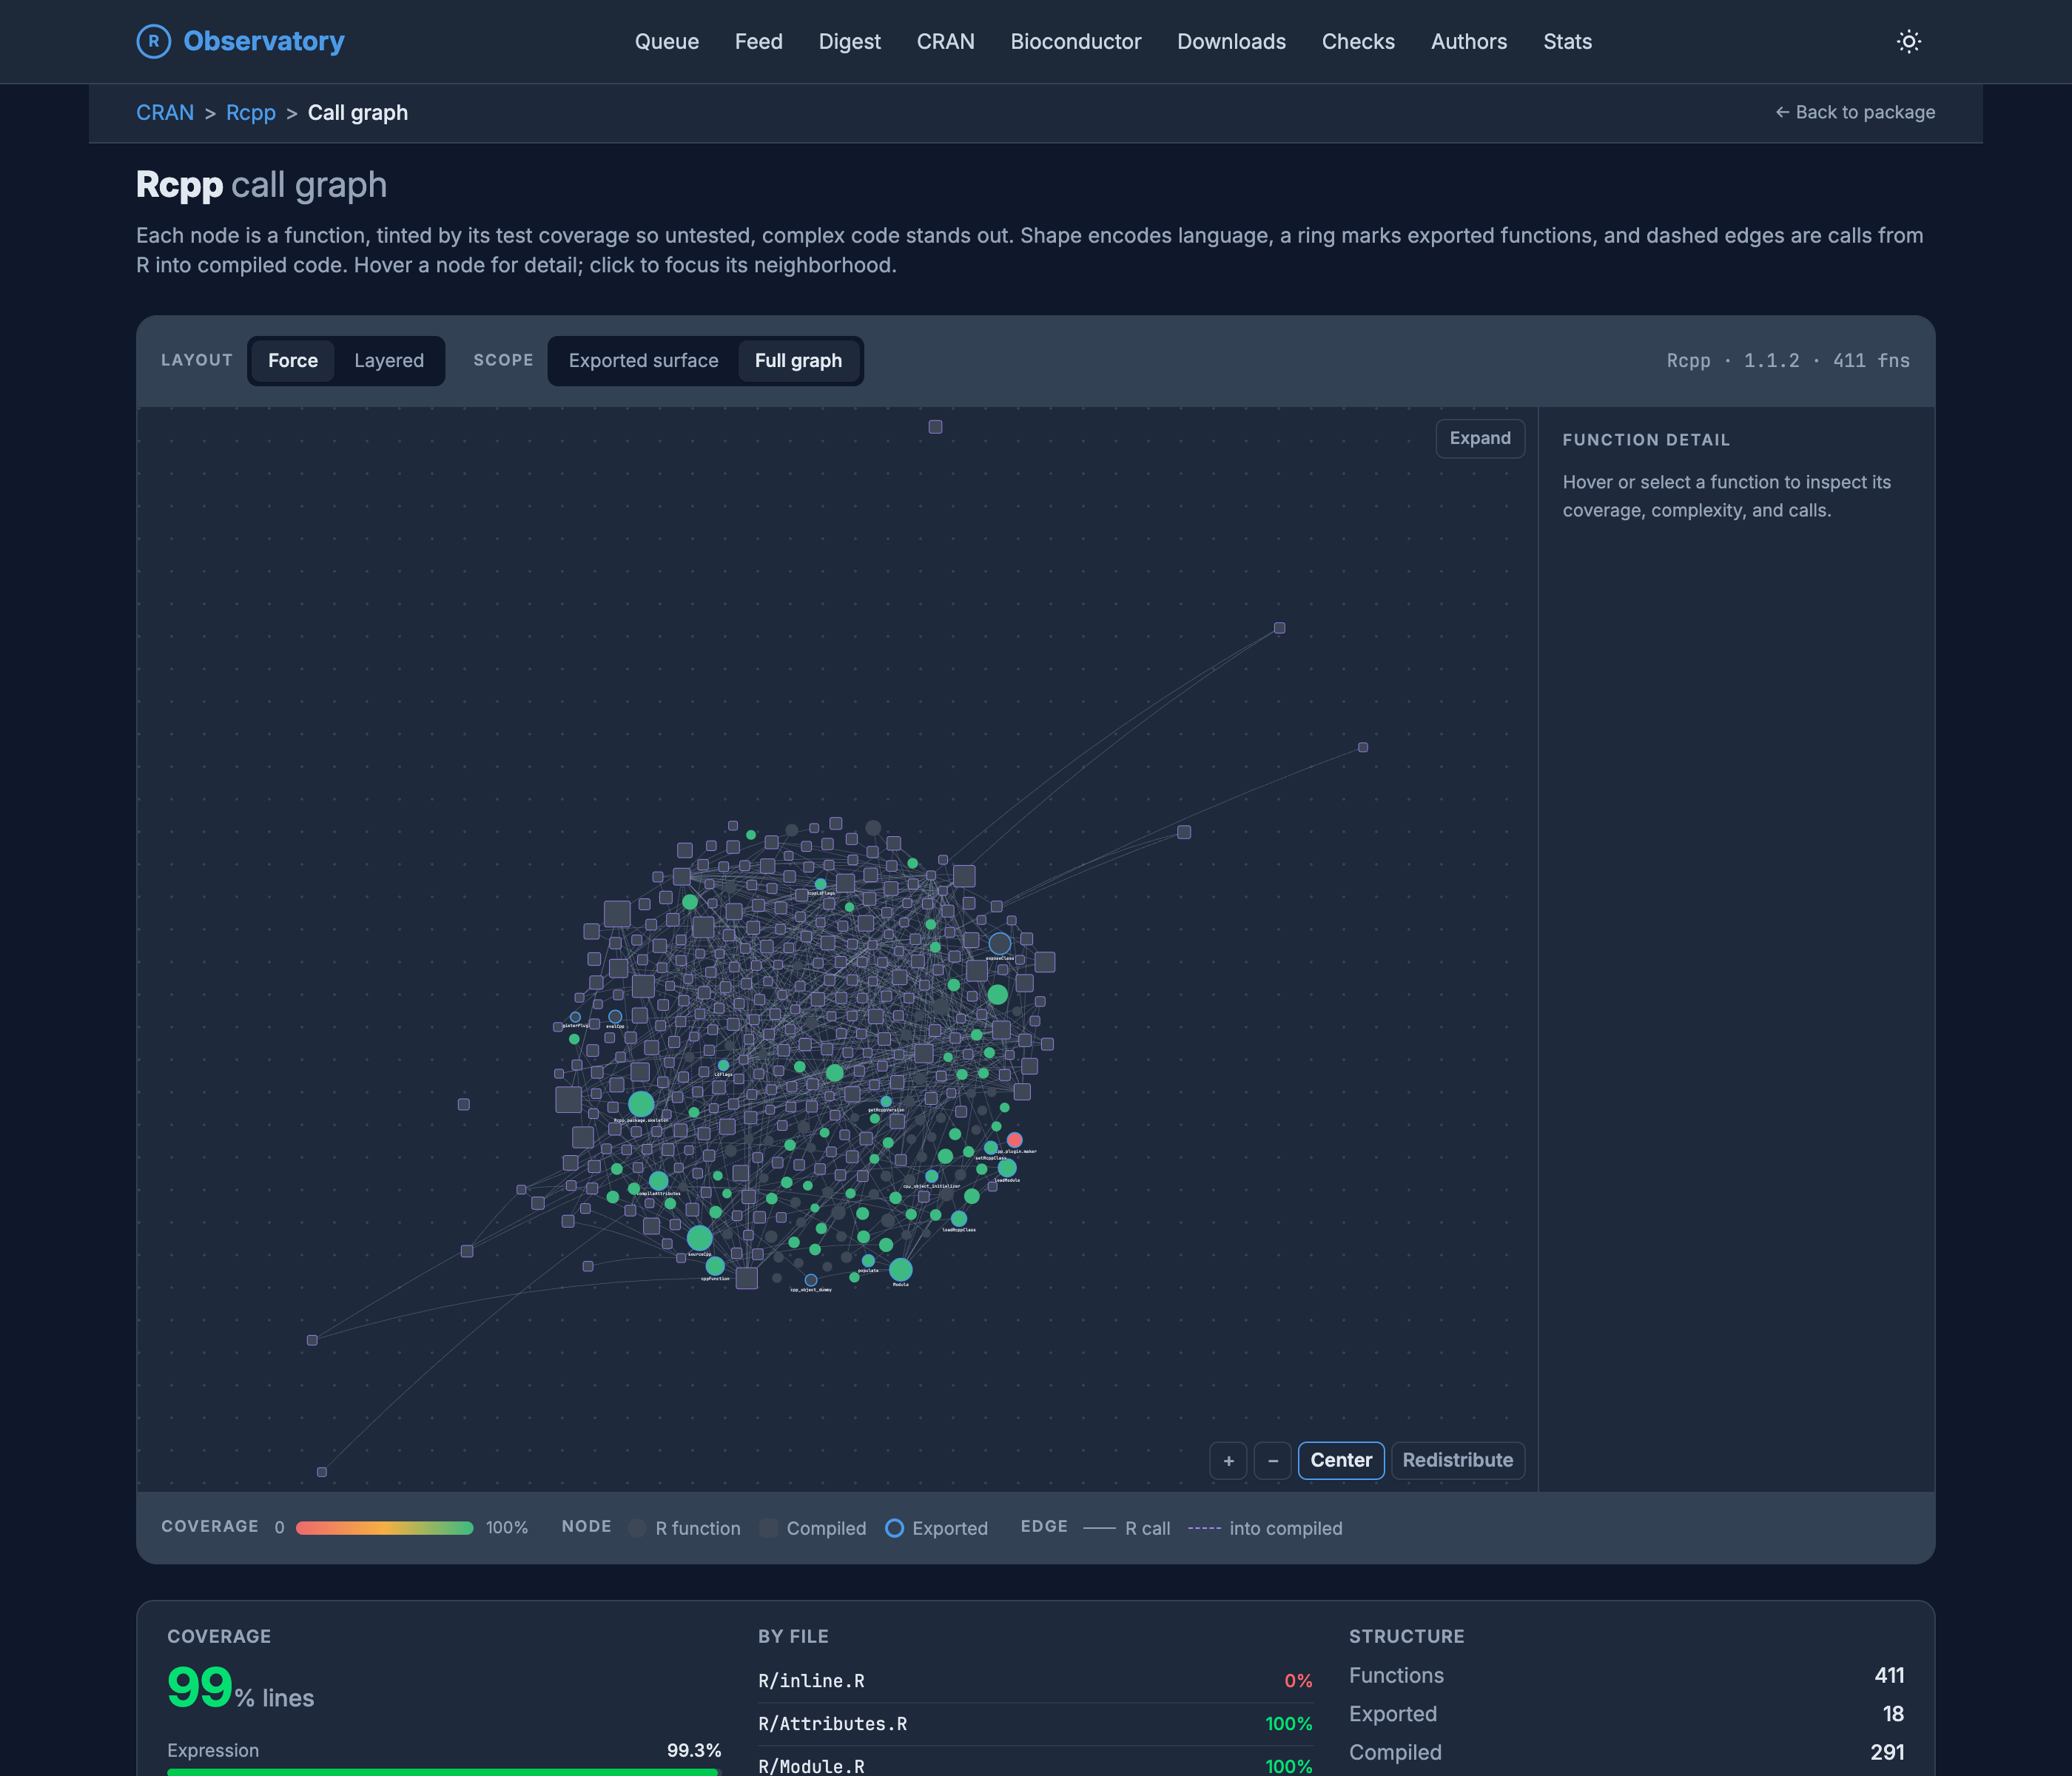Screen dimensions: 2072x1776
Task: Switch layout to Force
Action: 293,361
